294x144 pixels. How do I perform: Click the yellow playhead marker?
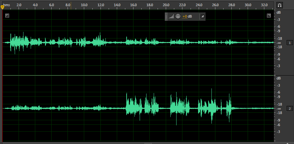[x=2, y=7]
